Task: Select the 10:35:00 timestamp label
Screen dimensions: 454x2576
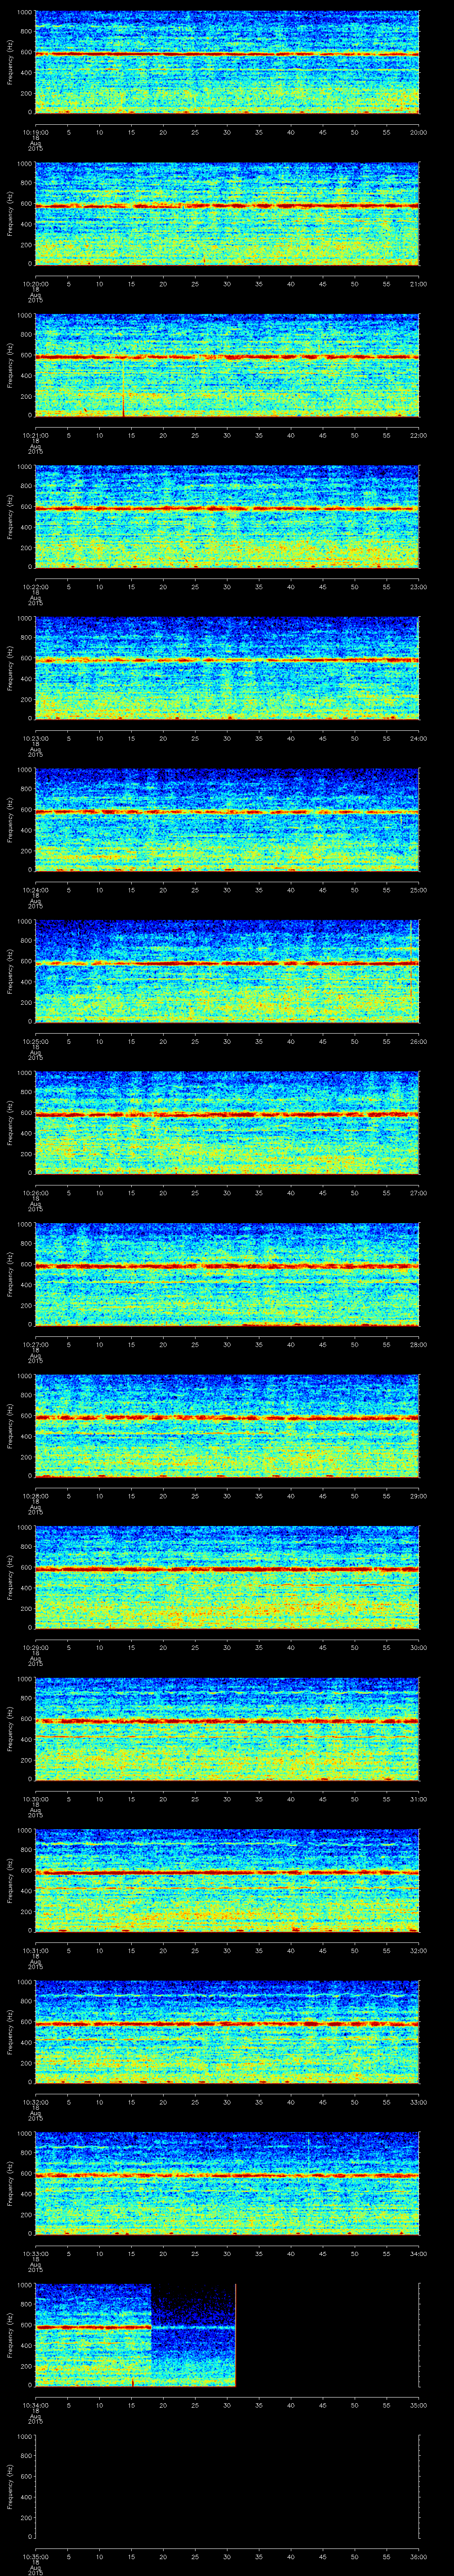Action: [x=35, y=2556]
